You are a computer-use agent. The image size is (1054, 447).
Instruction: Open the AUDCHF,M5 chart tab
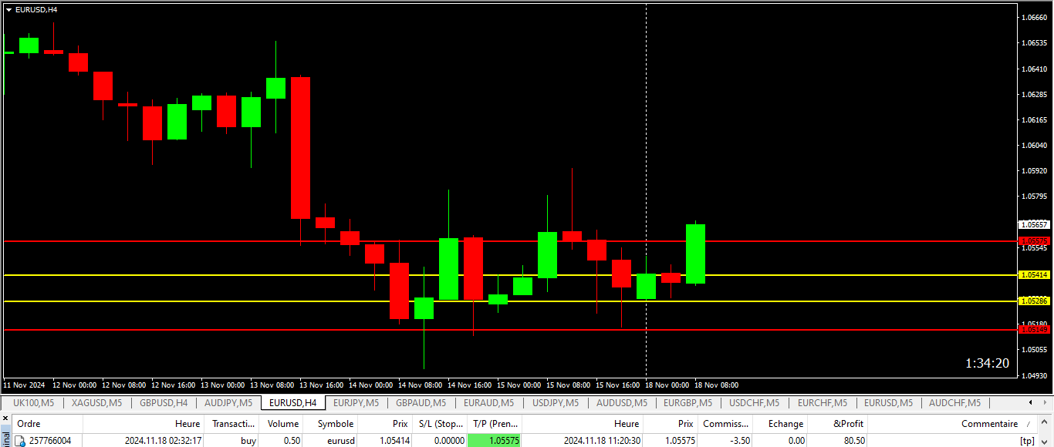click(954, 403)
